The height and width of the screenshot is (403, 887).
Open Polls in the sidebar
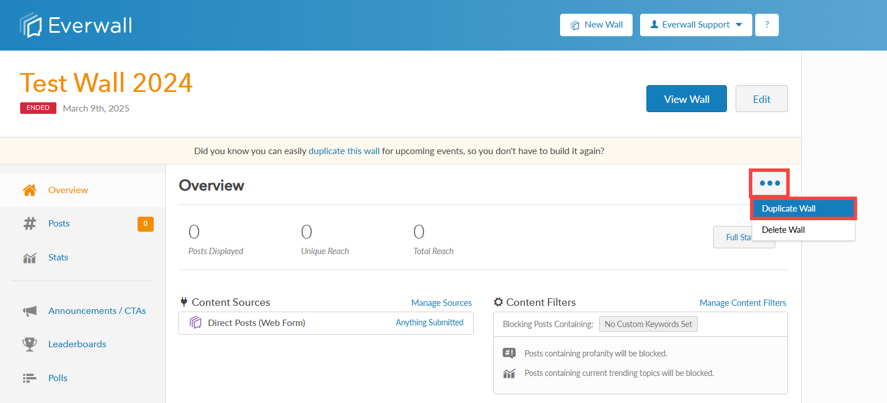pyautogui.click(x=58, y=378)
